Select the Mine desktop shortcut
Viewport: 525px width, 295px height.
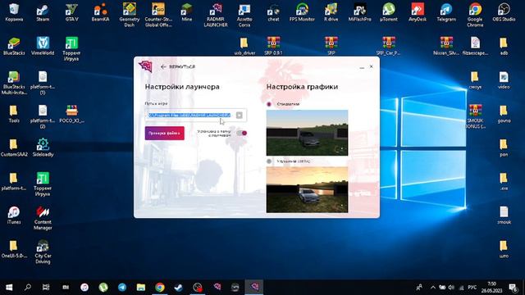(x=187, y=12)
